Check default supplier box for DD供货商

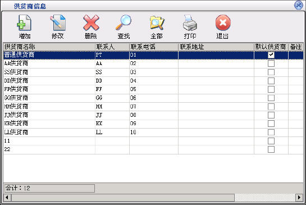[x=271, y=81]
